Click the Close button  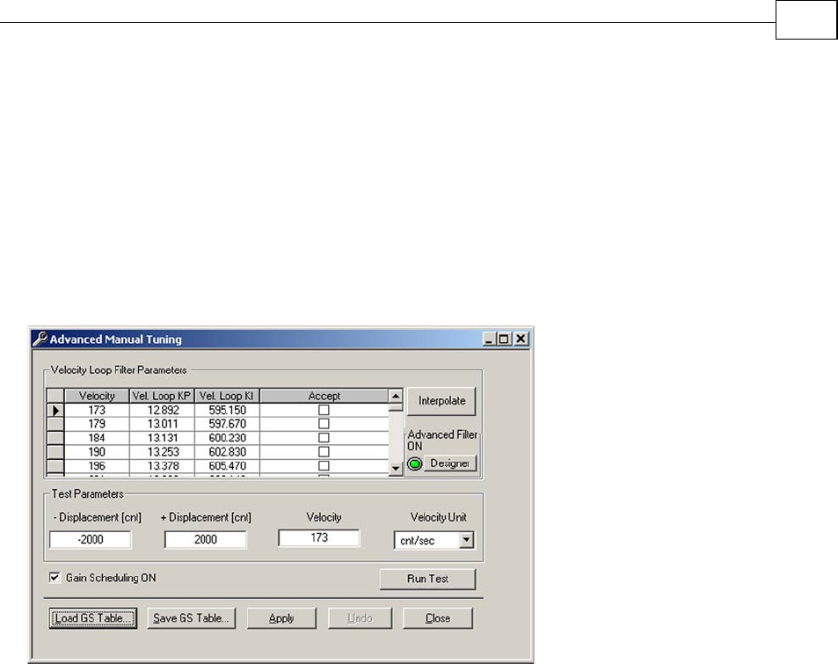438,618
